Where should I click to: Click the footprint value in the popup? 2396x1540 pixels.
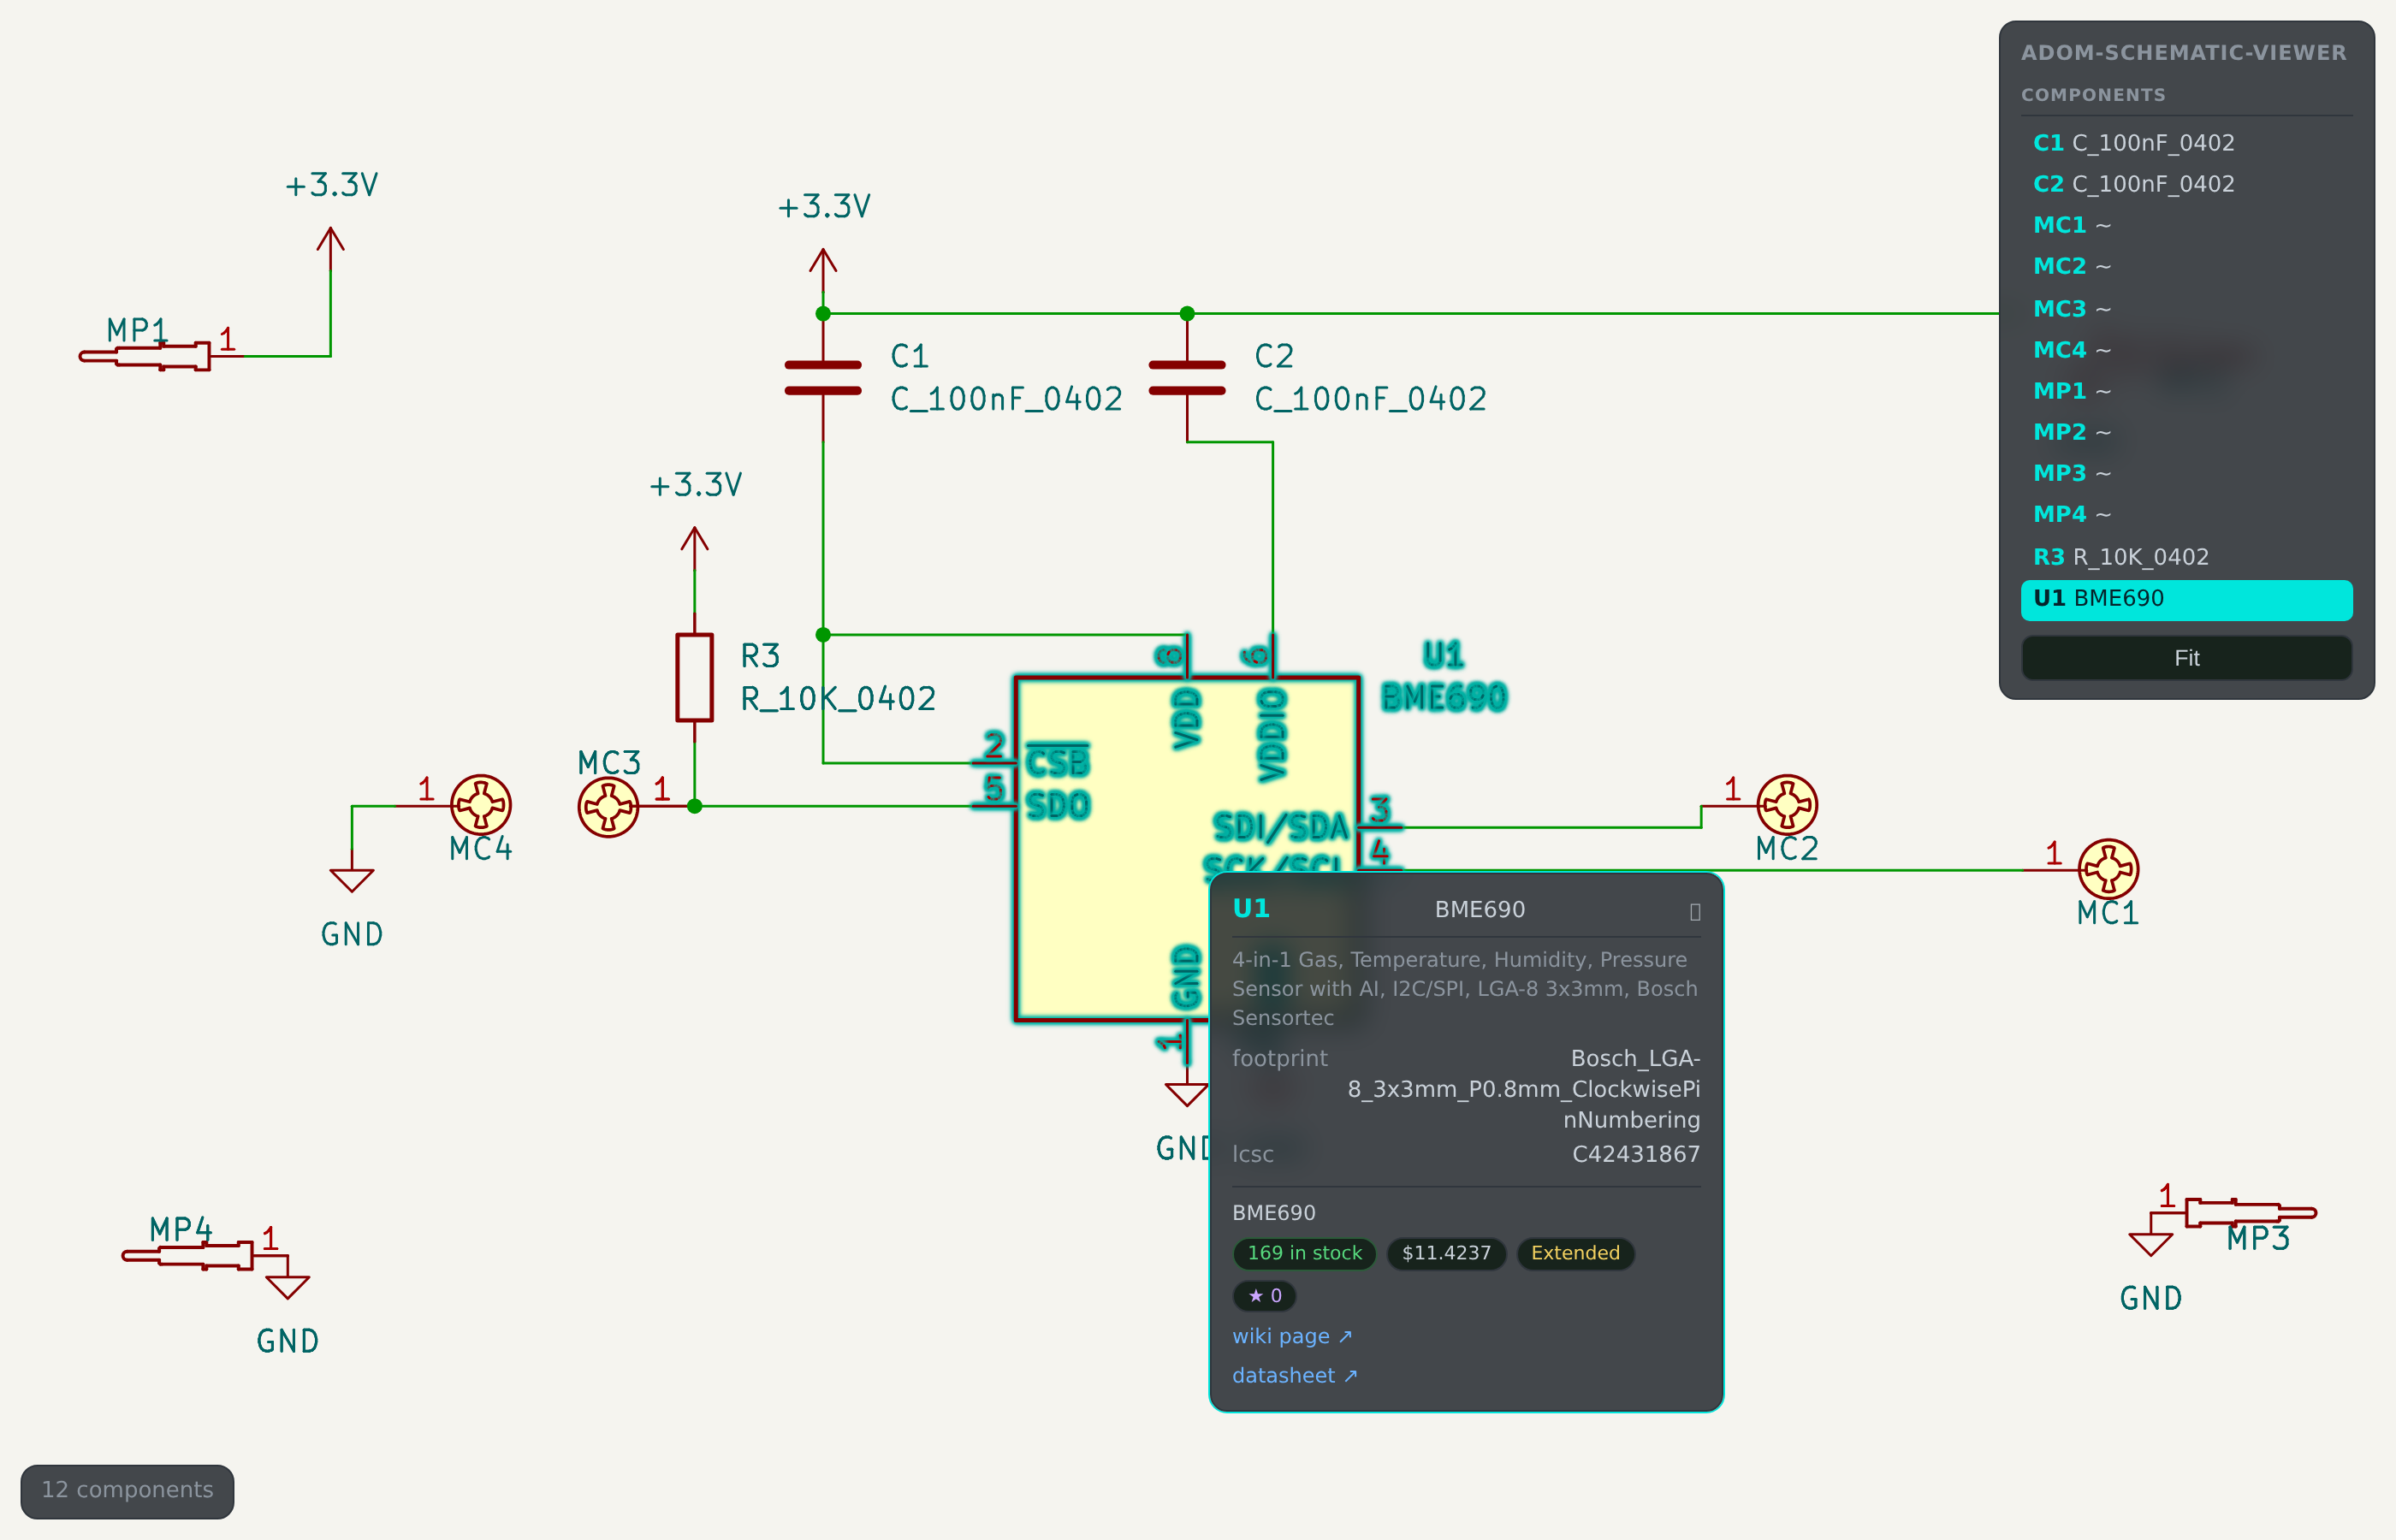[x=1524, y=1088]
